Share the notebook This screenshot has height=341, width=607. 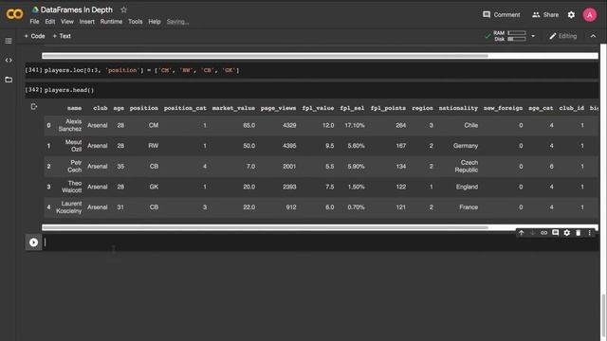pos(545,15)
